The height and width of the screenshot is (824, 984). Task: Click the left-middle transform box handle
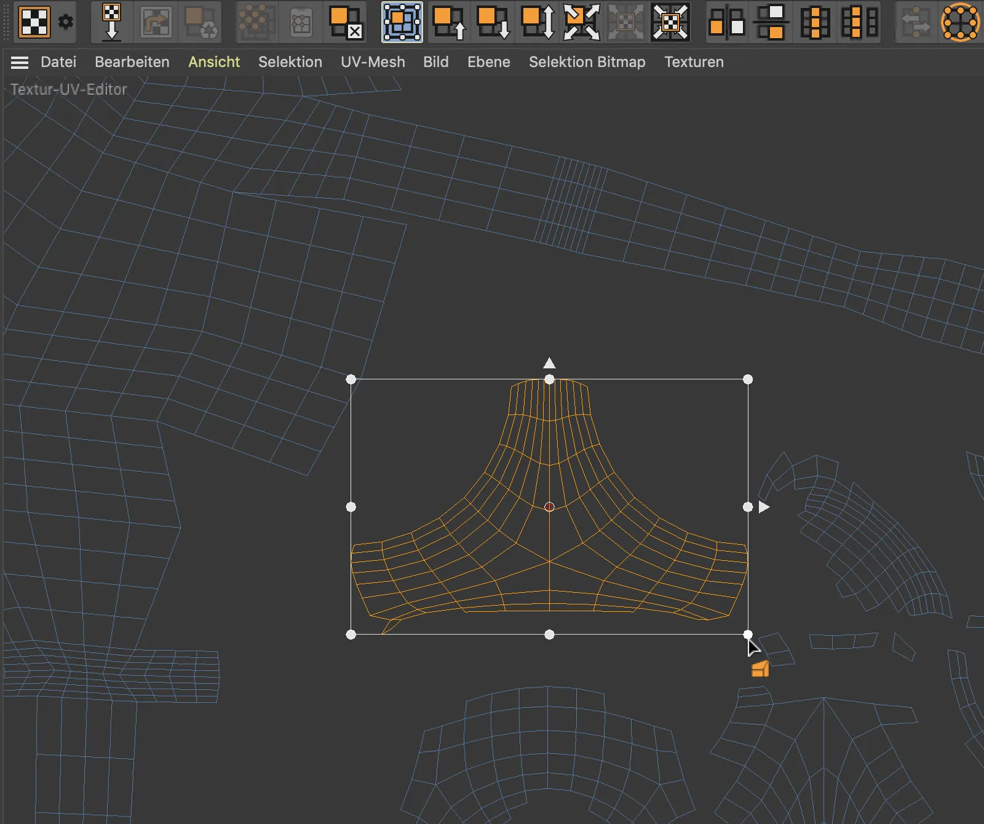click(x=351, y=507)
